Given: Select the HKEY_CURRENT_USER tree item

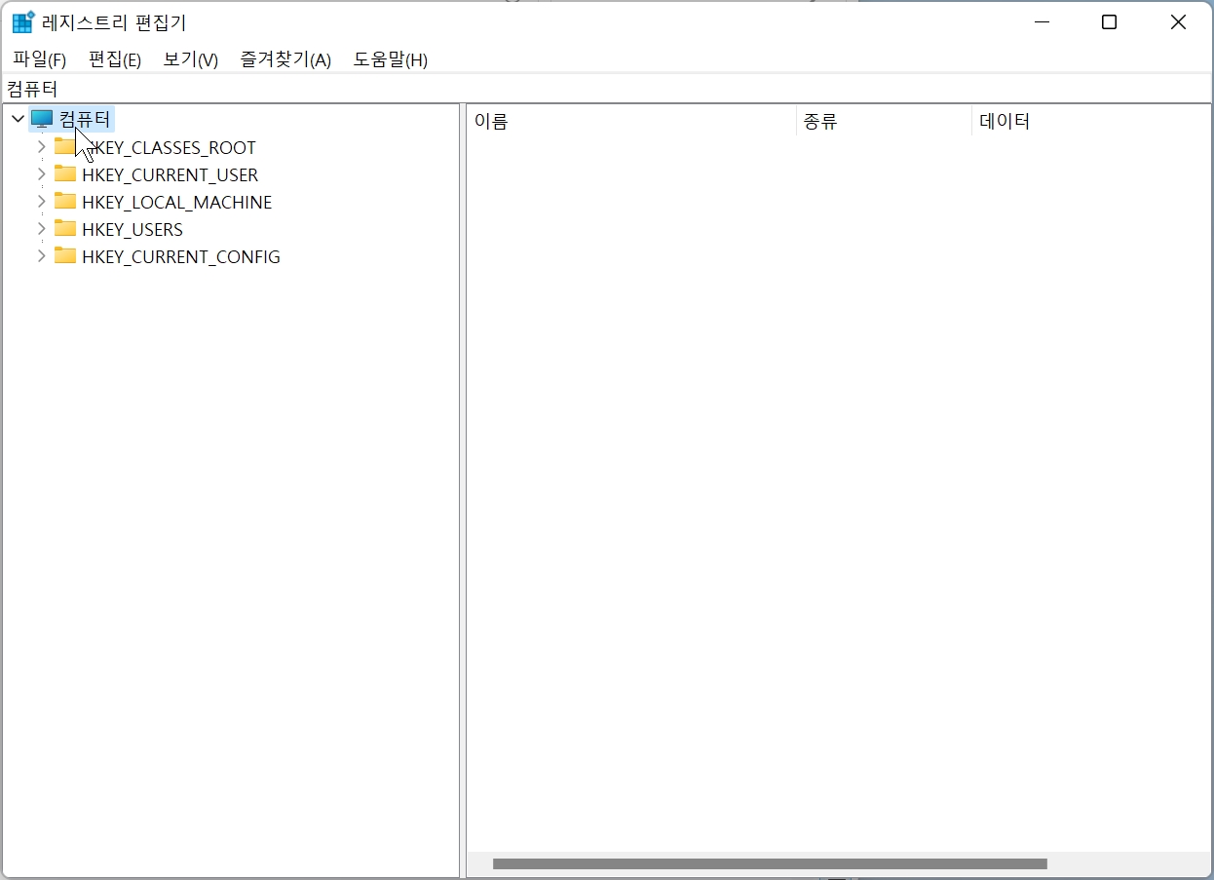Looking at the screenshot, I should pyautogui.click(x=171, y=174).
